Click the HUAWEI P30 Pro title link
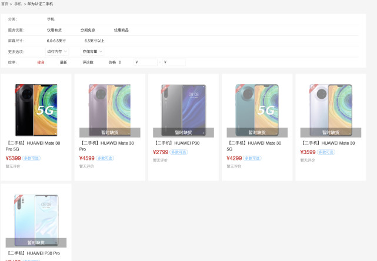This screenshot has height=261, width=377. pos(33,253)
